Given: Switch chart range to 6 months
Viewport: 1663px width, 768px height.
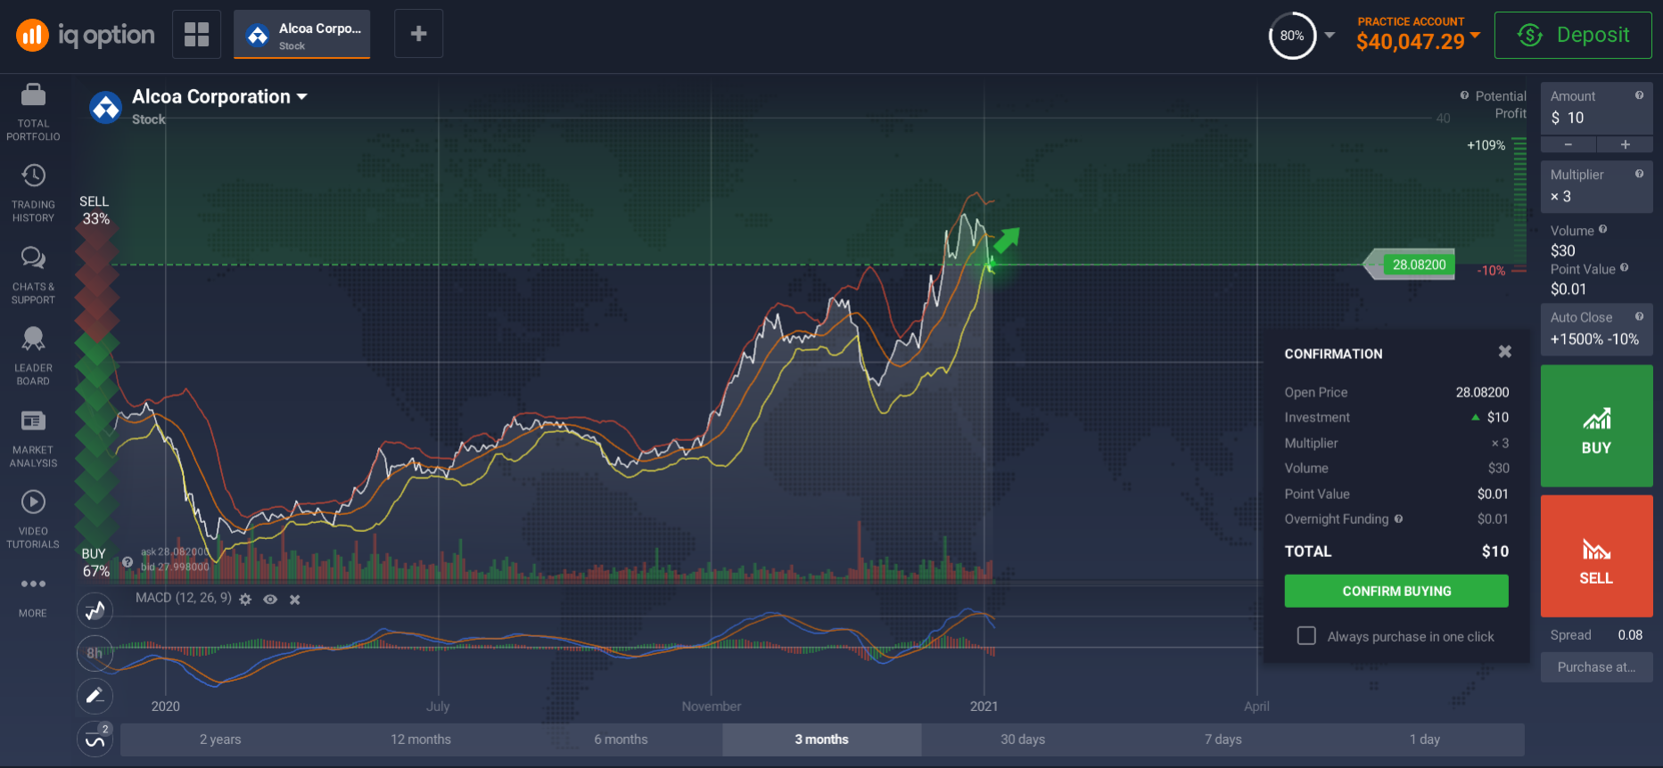Looking at the screenshot, I should coord(622,739).
